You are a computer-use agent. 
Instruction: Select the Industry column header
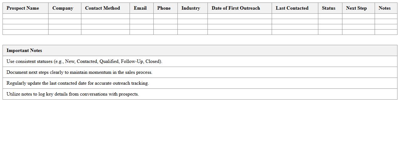point(191,8)
